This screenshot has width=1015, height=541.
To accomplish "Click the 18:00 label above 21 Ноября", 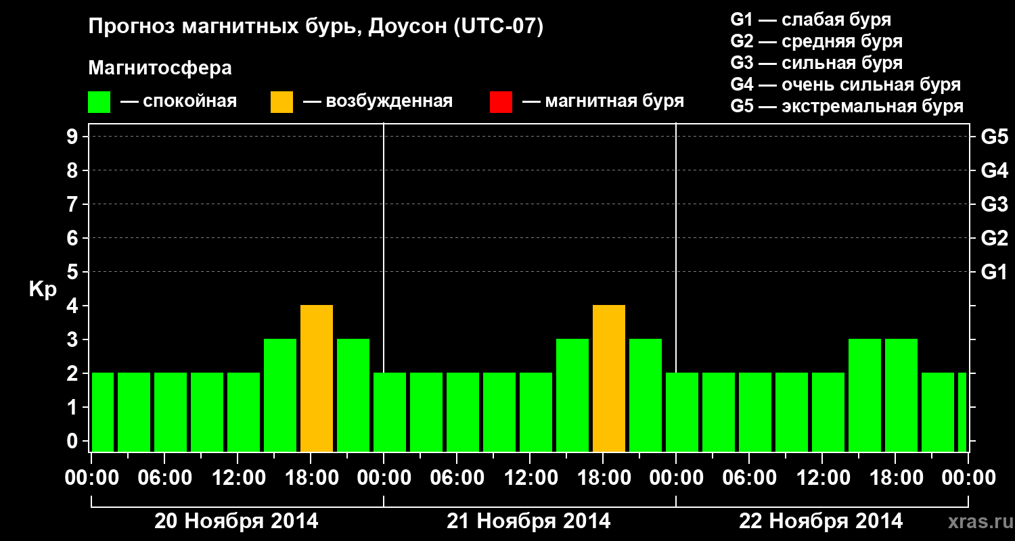I will point(604,478).
